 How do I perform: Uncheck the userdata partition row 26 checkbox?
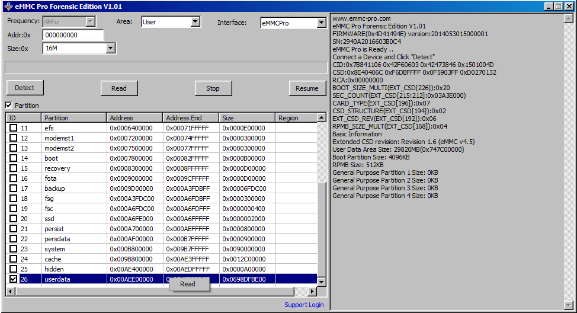[x=13, y=279]
